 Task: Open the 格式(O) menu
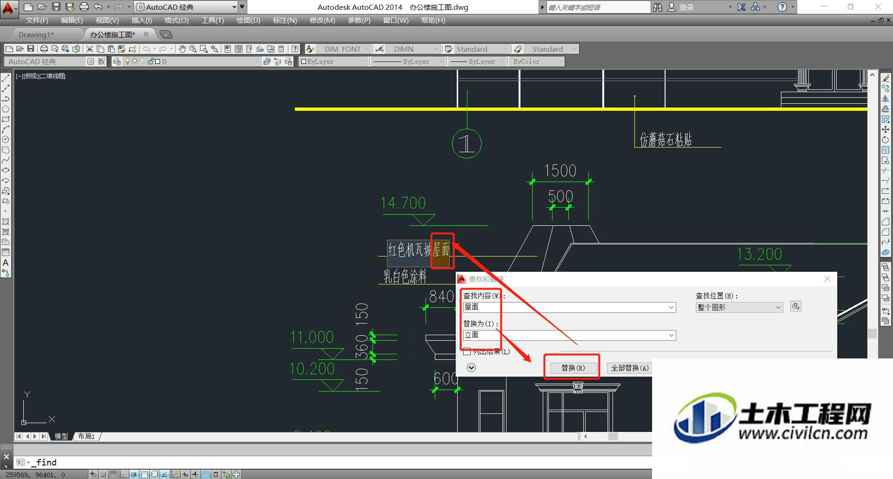click(176, 20)
